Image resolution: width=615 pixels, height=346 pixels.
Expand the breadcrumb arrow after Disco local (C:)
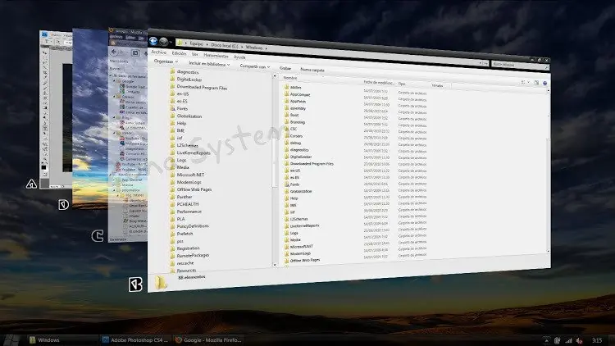coord(242,46)
